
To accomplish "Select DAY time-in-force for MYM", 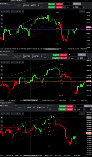I will pyautogui.click(x=77, y=7).
